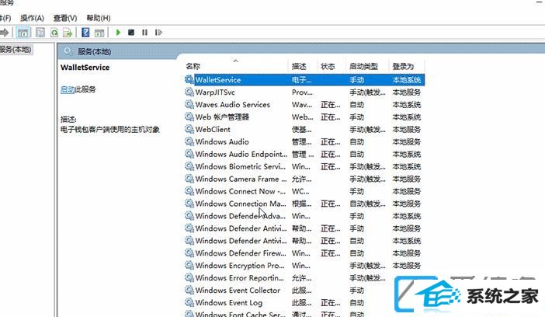Select Windows Defender Advanced service row

tap(304, 216)
